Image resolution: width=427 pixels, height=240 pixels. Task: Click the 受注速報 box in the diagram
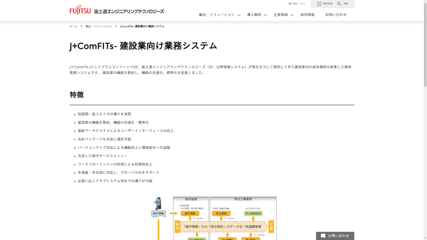(221, 213)
